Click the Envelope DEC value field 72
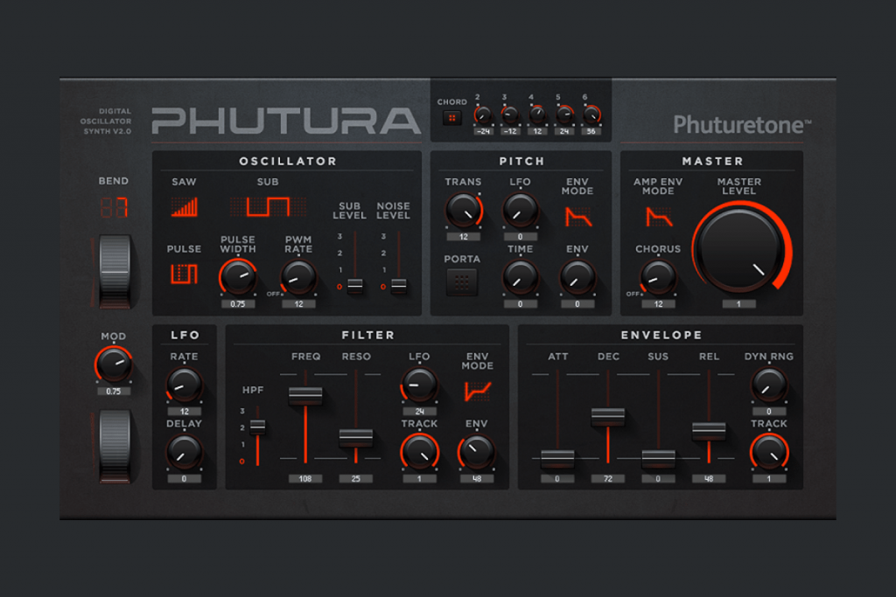896x597 pixels. (x=607, y=479)
